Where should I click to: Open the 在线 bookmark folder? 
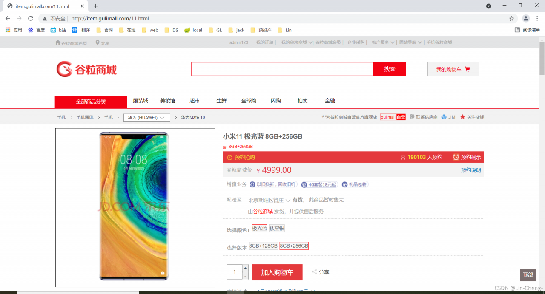click(x=127, y=30)
